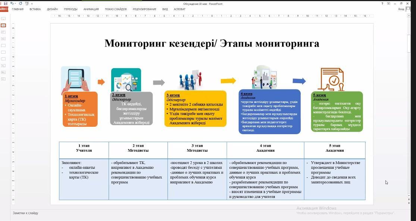Viewport: 416px width, 221px height.
Task: Go to the РЕЦЕНЗИРОВАНИЕ tab
Action: coord(145,9)
